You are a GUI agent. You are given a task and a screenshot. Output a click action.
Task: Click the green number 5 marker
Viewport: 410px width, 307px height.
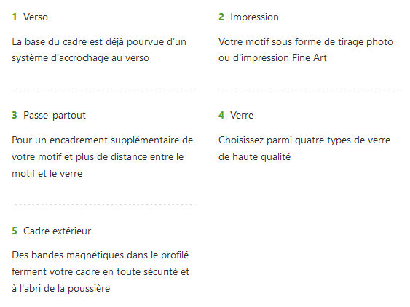(15, 231)
